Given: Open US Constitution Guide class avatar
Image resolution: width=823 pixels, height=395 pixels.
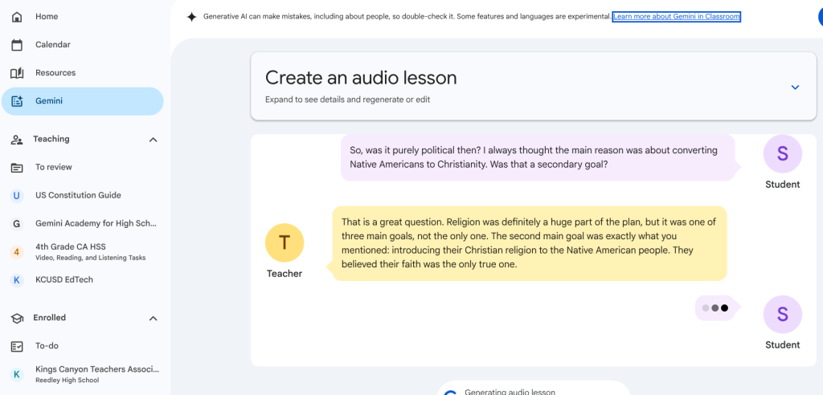Looking at the screenshot, I should [17, 195].
